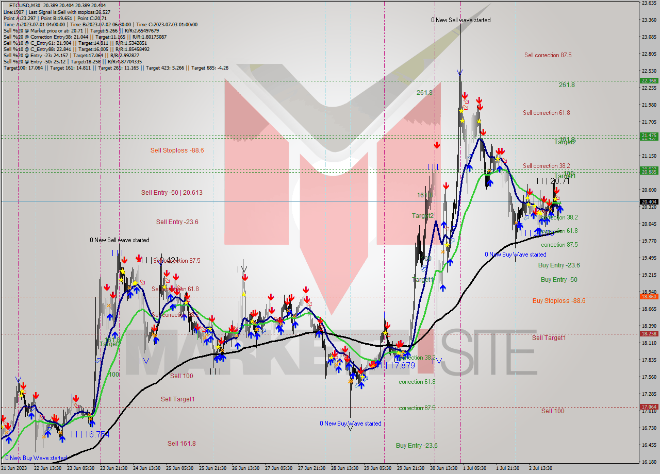
Task: Click the 18.665 price axis value
Action: (649, 309)
